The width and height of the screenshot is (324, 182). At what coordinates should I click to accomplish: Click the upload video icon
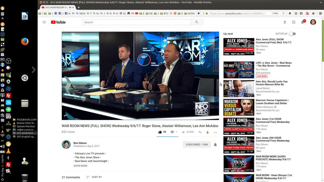click(x=285, y=22)
